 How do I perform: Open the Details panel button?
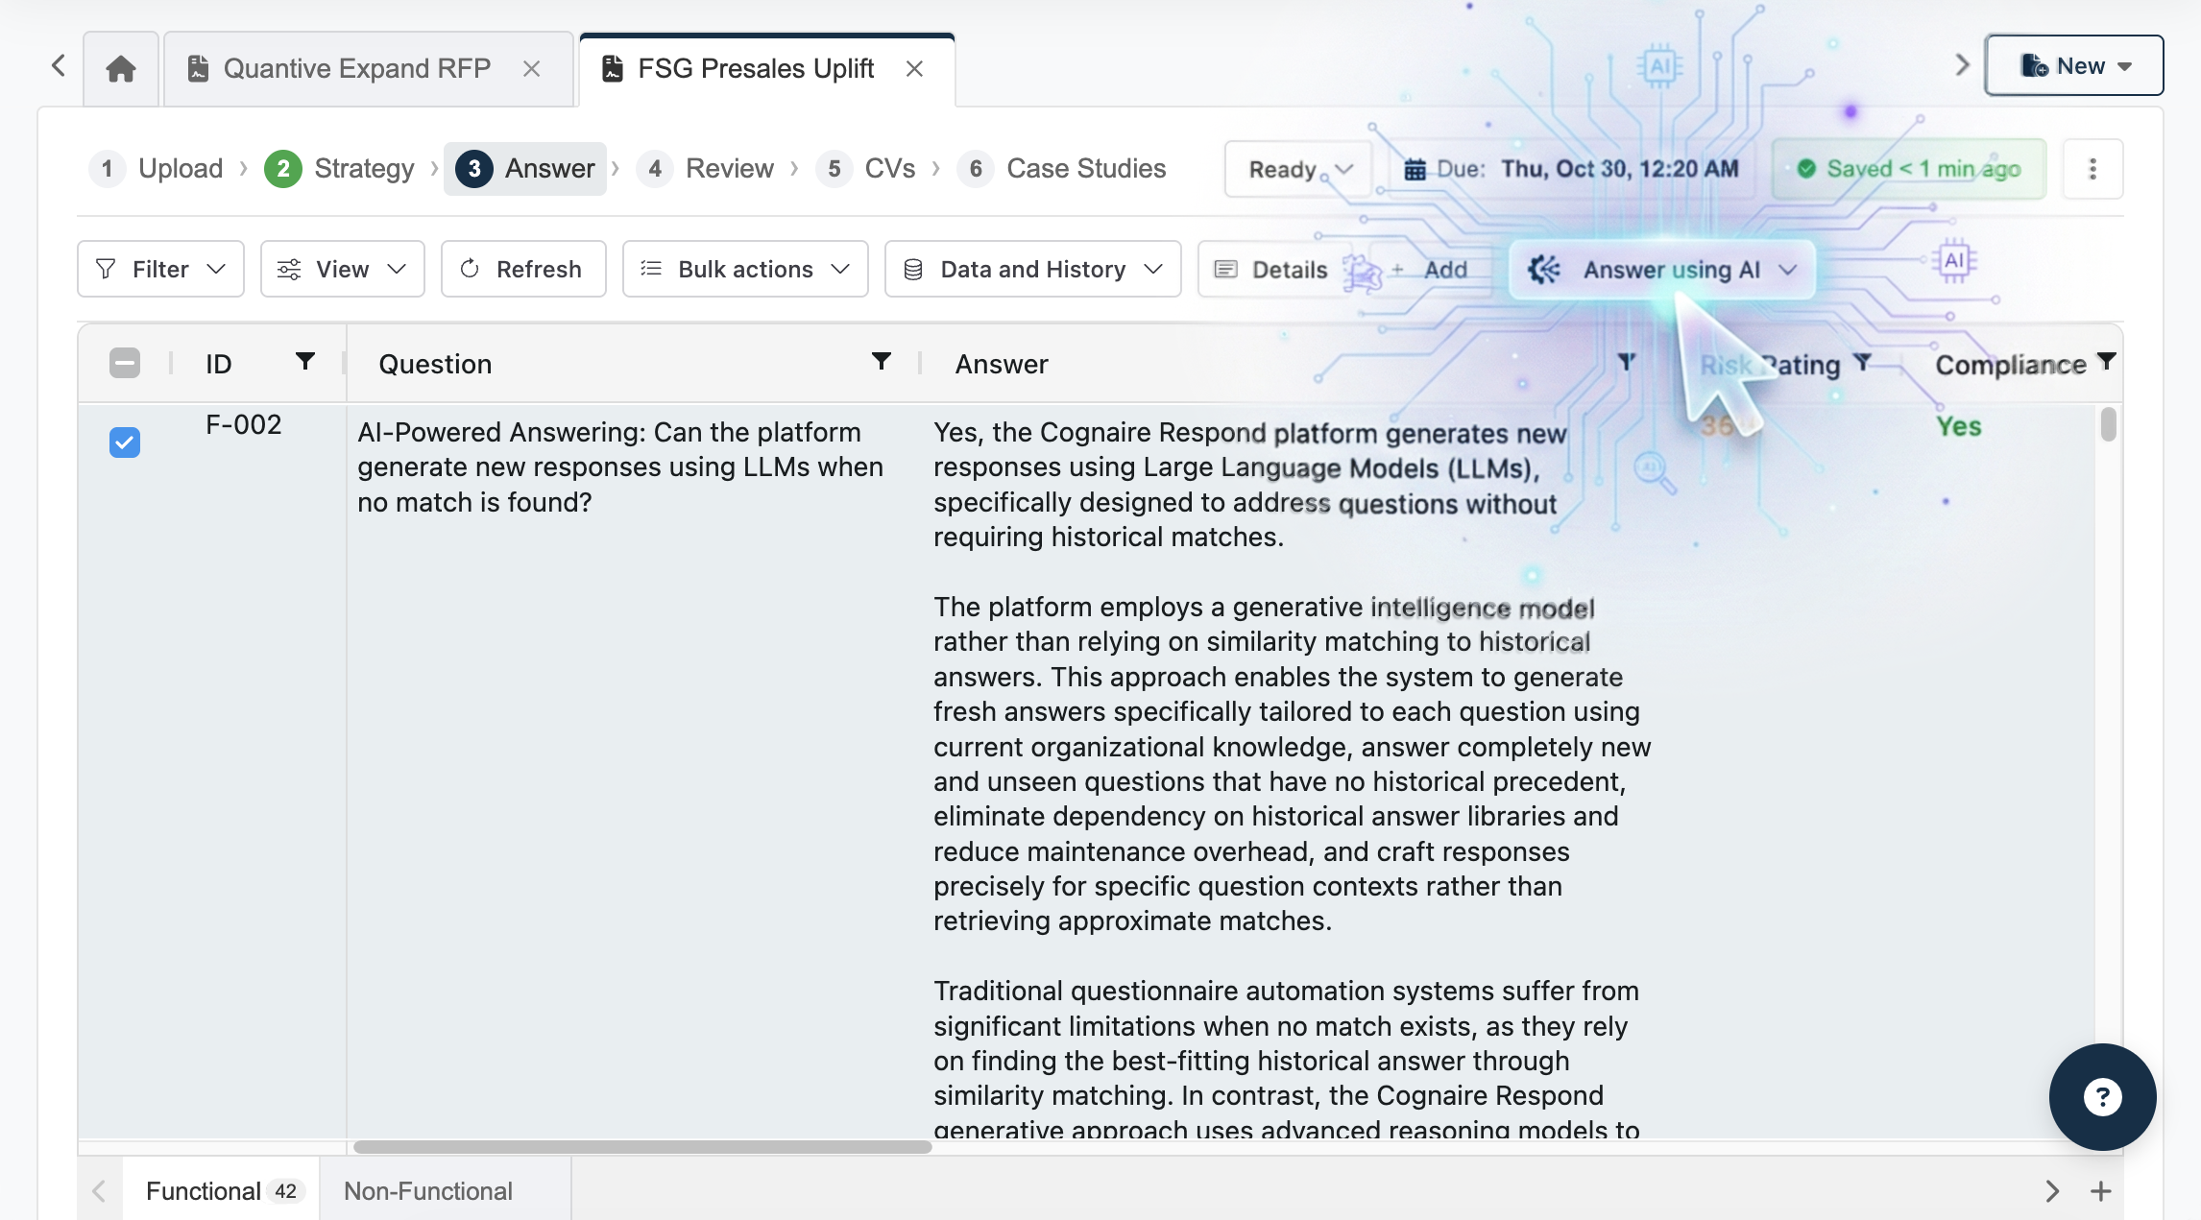point(1271,270)
